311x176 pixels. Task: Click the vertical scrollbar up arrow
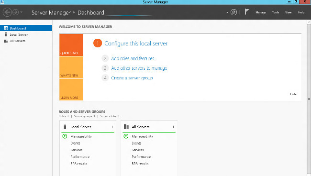[x=309, y=22]
